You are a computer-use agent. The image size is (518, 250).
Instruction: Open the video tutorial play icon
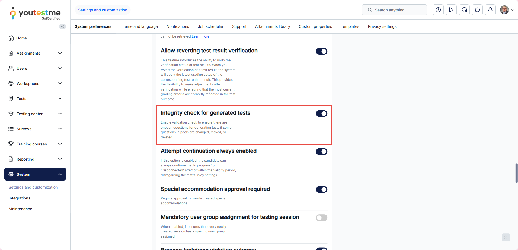point(451,10)
